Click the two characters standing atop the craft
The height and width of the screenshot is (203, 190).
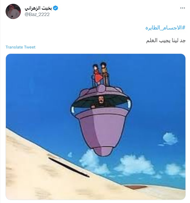coord(101,74)
